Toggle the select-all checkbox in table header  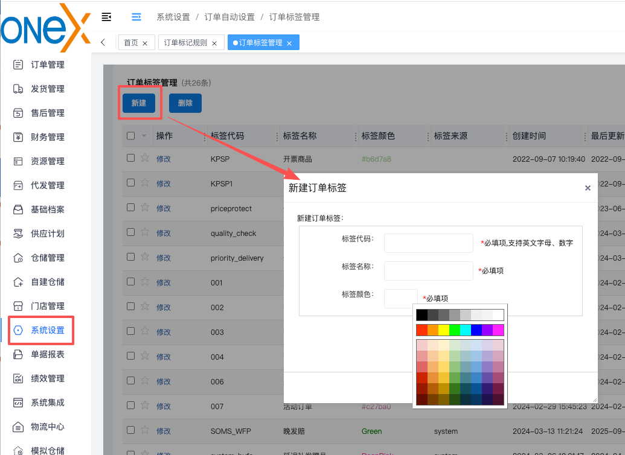point(131,136)
